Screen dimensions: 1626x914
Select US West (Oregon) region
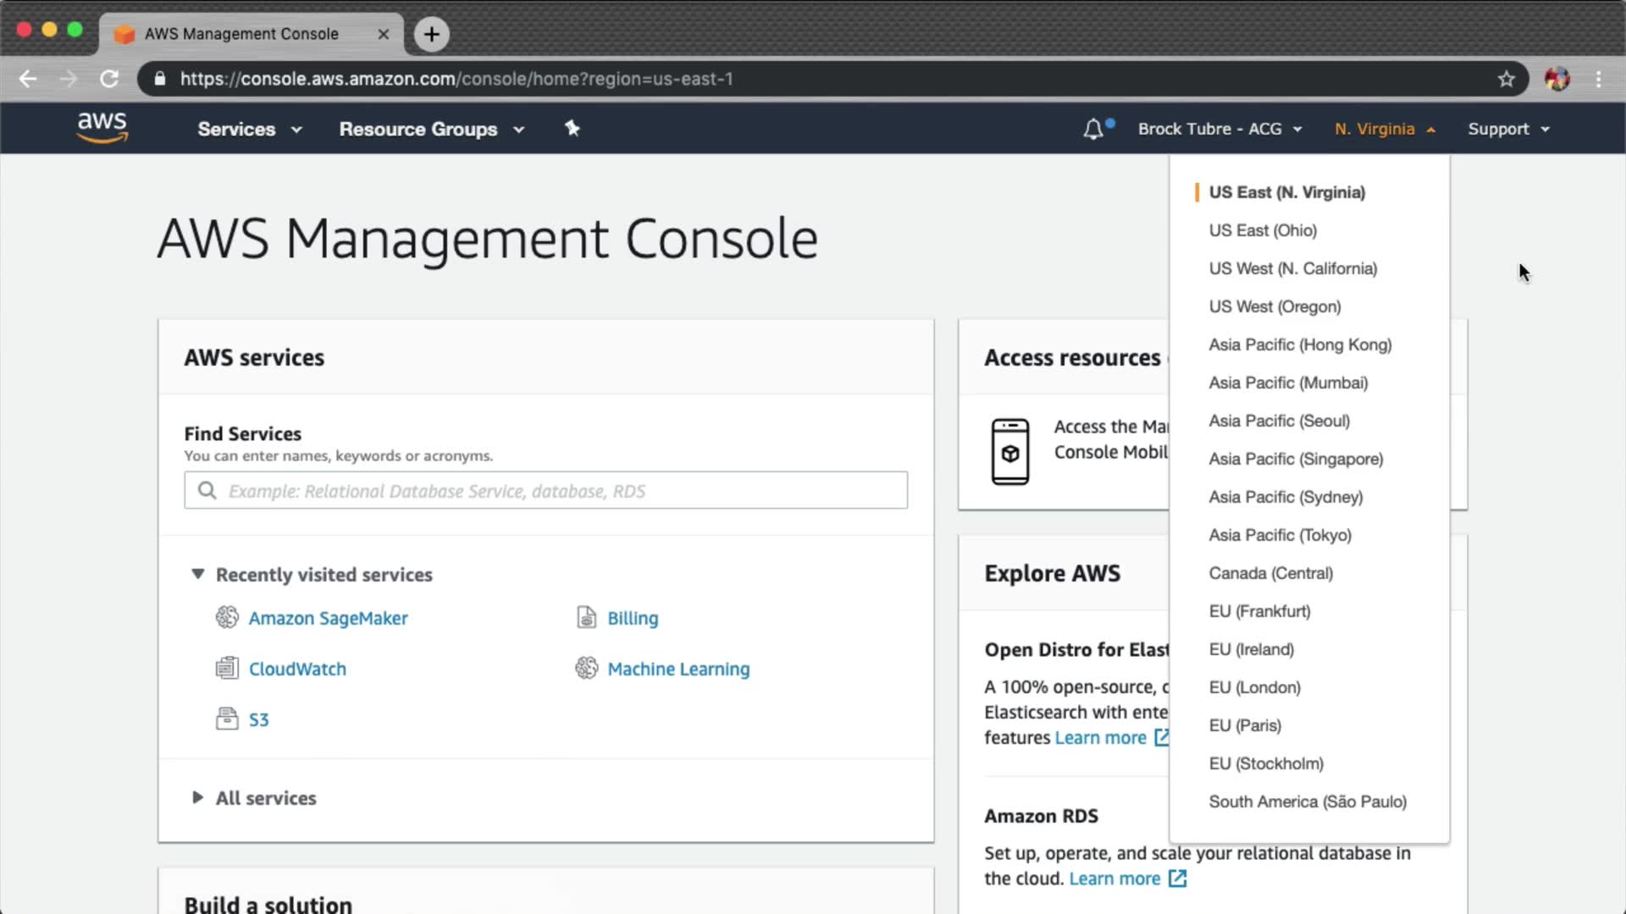coord(1275,306)
